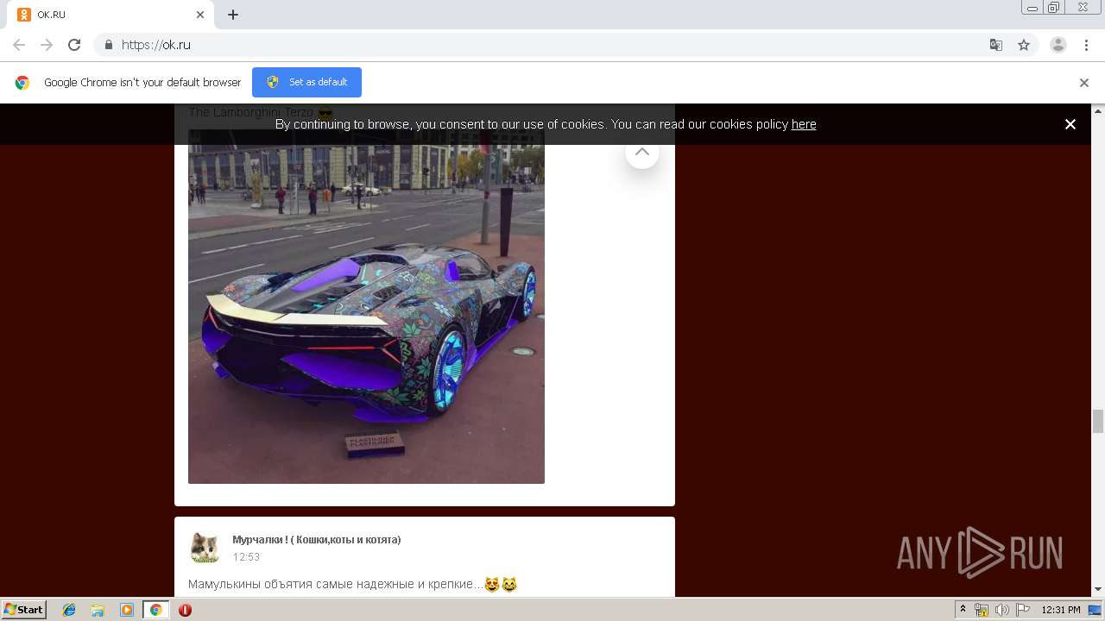Open the Lamborghini Terzo car photo
Image resolution: width=1105 pixels, height=621 pixels.
pyautogui.click(x=366, y=306)
